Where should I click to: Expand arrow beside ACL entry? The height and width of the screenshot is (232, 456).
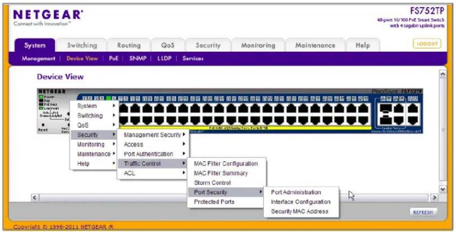(x=184, y=173)
